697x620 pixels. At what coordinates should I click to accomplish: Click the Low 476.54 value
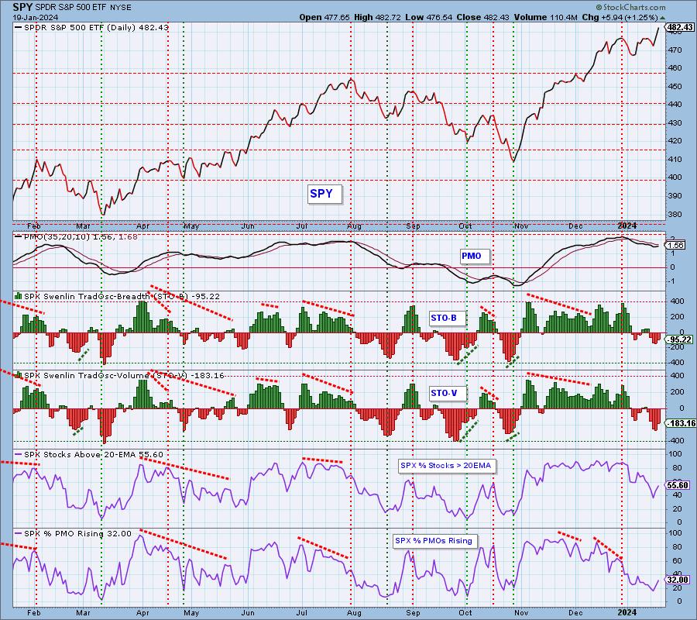428,17
